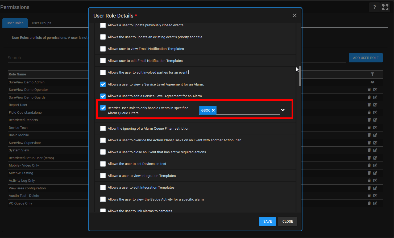Toggle fullscreen with the expand icon
394x238 pixels.
pos(385,7)
